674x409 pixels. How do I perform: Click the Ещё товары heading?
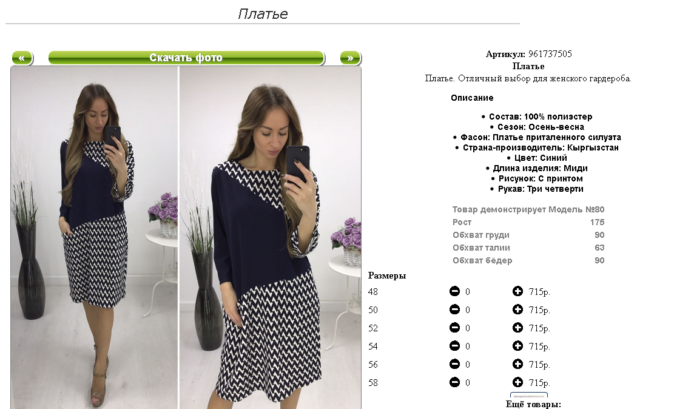pos(533,404)
